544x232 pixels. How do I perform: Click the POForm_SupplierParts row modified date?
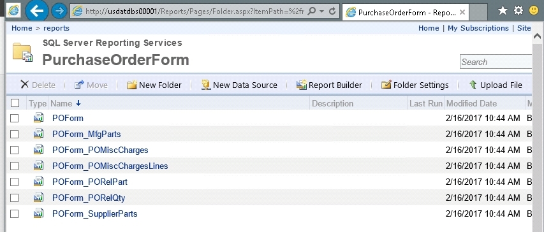pyautogui.click(x=483, y=214)
